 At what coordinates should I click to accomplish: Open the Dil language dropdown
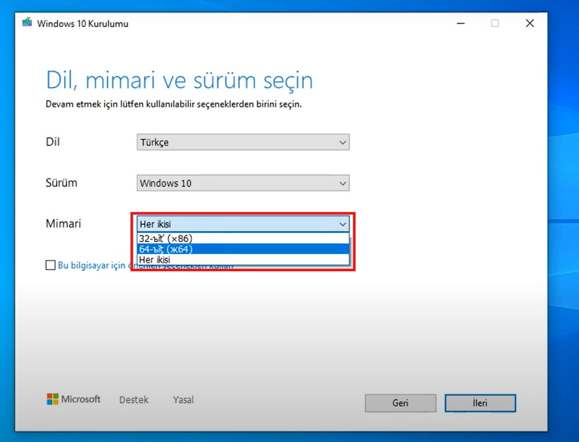(243, 142)
